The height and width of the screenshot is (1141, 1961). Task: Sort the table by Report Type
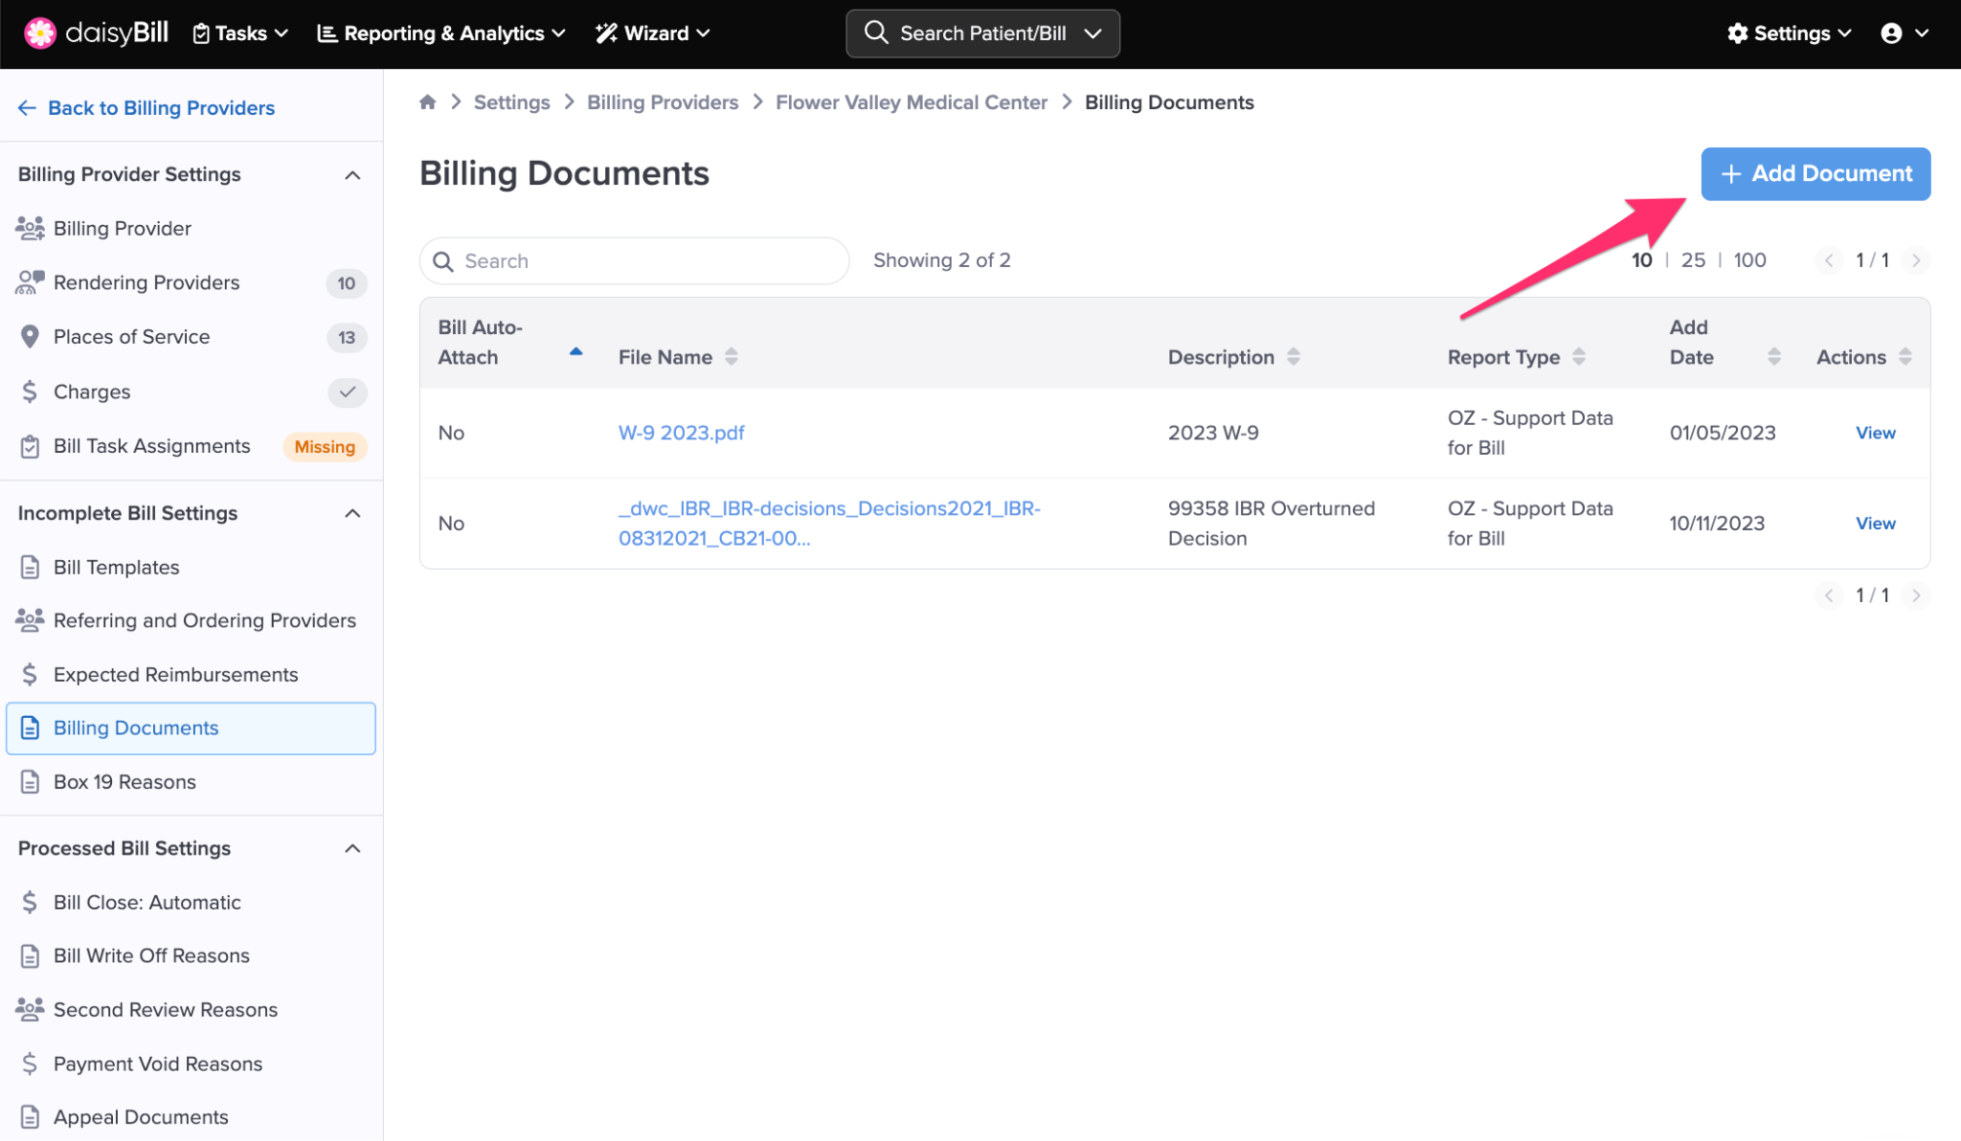coord(1579,357)
